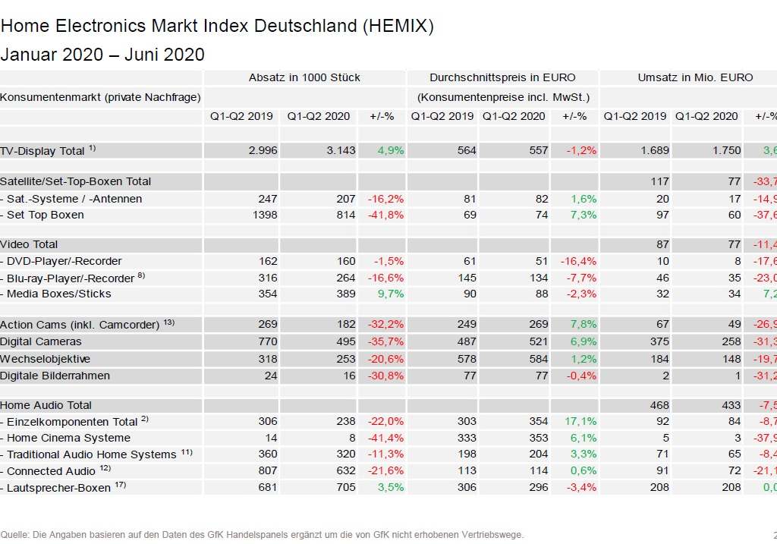Select the 'Januar 2020 – Juni 2020' subtitle
Image resolution: width=777 pixels, height=544 pixels.
click(102, 55)
